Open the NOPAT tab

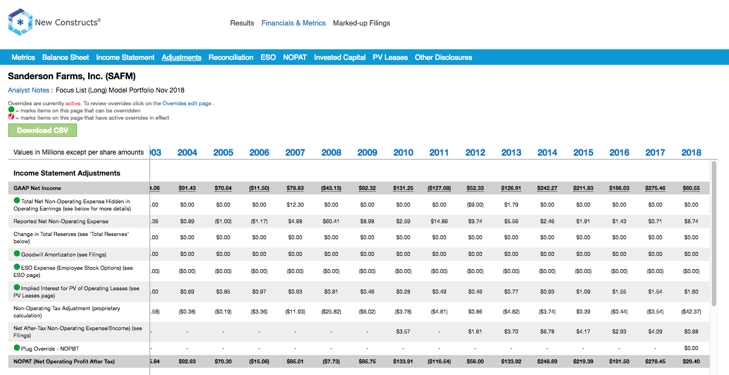(295, 58)
